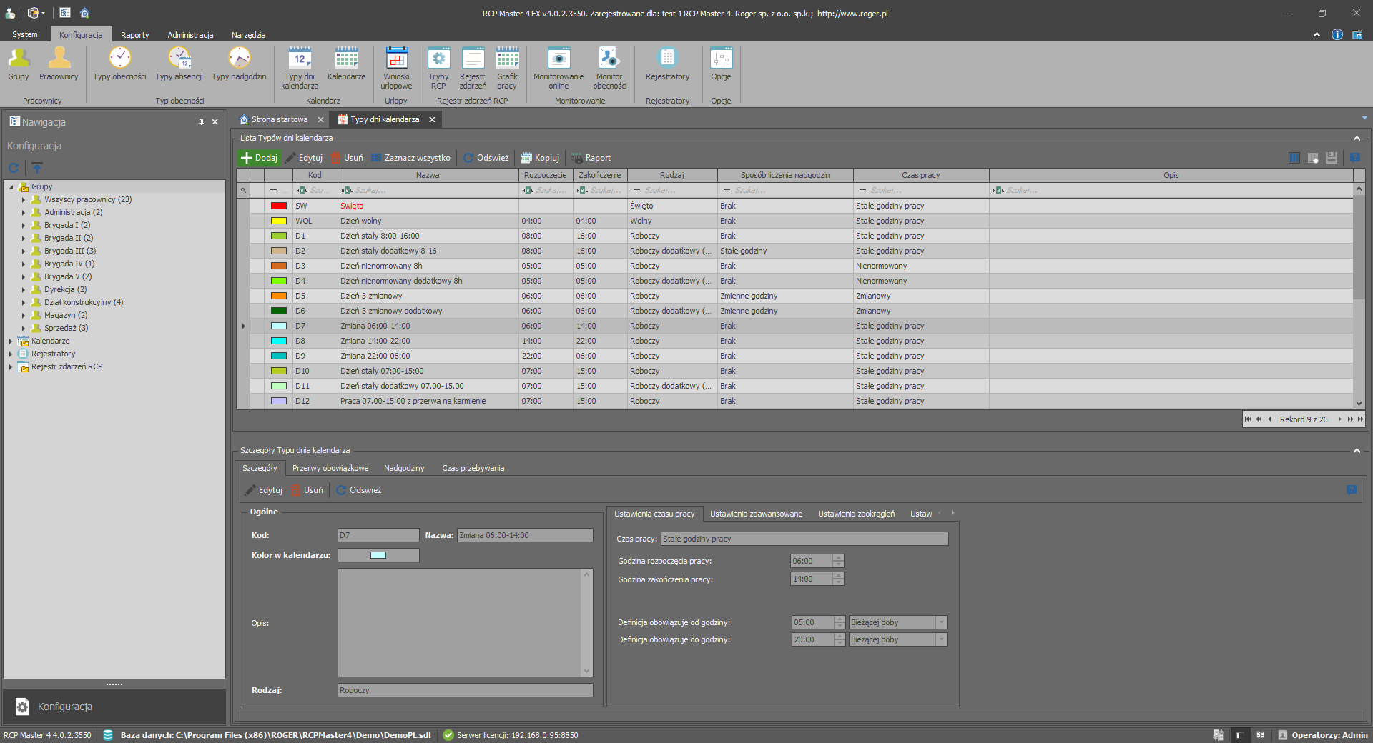Click the Typy nadgodzin ribbon icon
Image resolution: width=1373 pixels, height=743 pixels.
[x=239, y=64]
